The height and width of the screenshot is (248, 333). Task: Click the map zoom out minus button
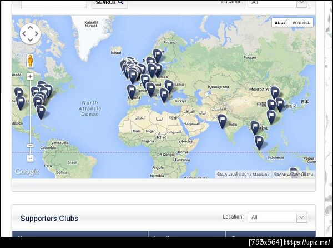point(30,158)
